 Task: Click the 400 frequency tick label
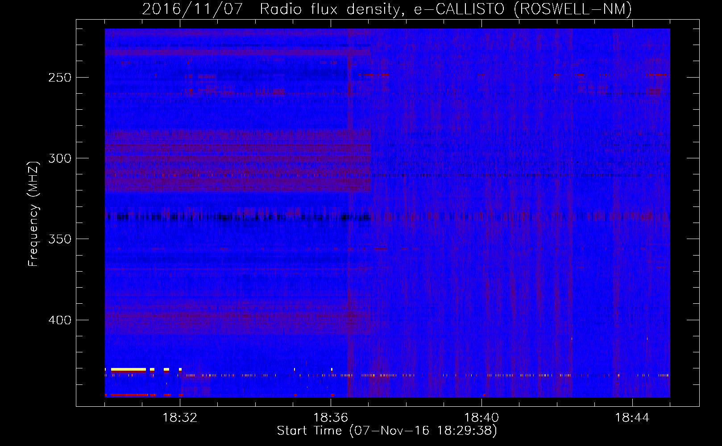point(60,320)
